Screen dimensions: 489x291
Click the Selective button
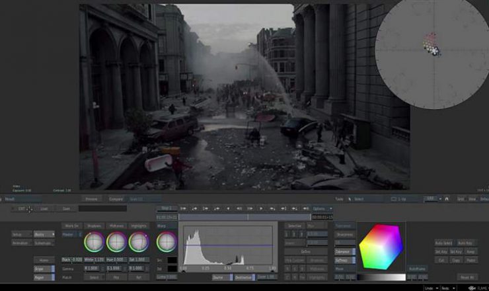295,226
